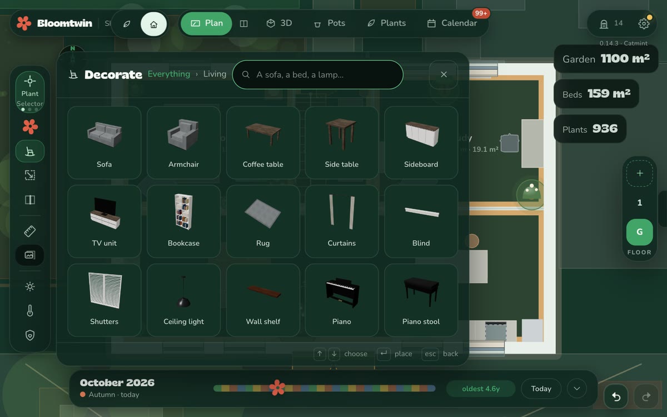This screenshot has width=667, height=417.
Task: Click the red flower icon in left sidebar
Action: tap(30, 127)
